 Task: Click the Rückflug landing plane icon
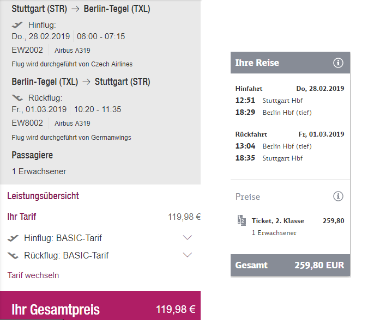[17, 98]
